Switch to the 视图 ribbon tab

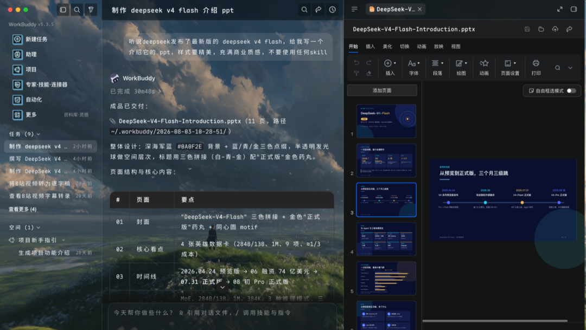click(x=456, y=47)
